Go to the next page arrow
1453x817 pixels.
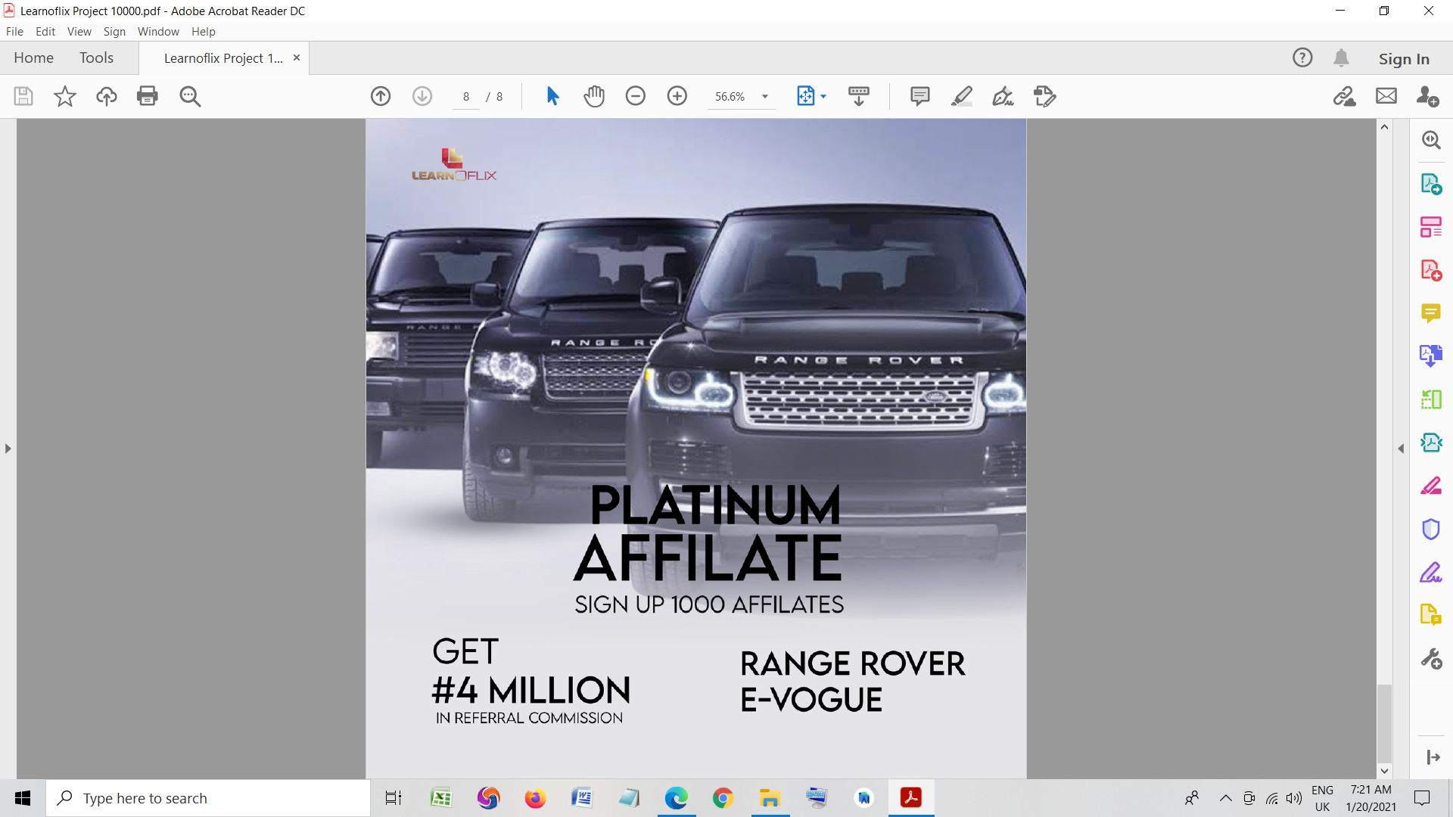click(x=422, y=96)
